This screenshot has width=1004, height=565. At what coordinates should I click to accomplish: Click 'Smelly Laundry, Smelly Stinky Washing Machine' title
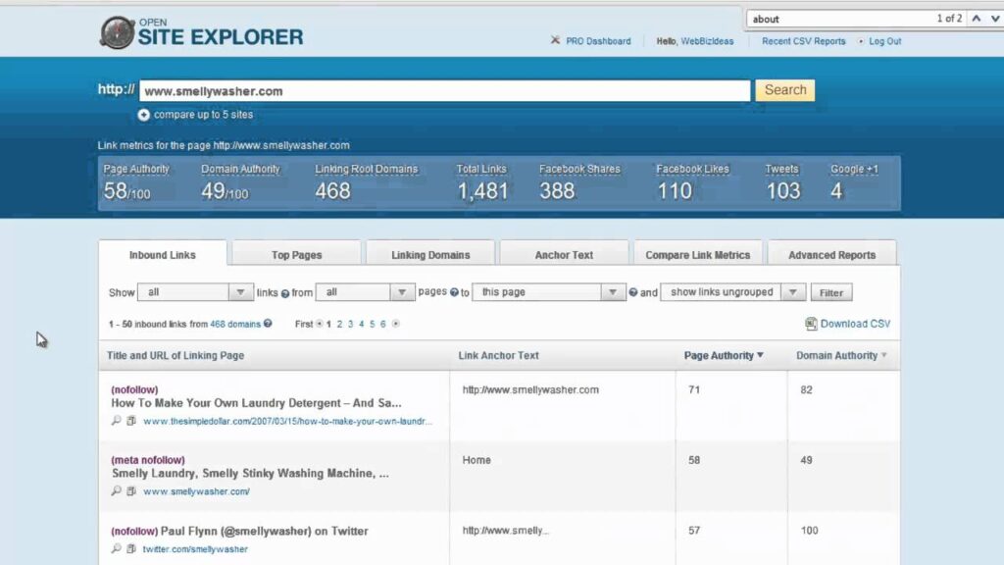point(250,474)
